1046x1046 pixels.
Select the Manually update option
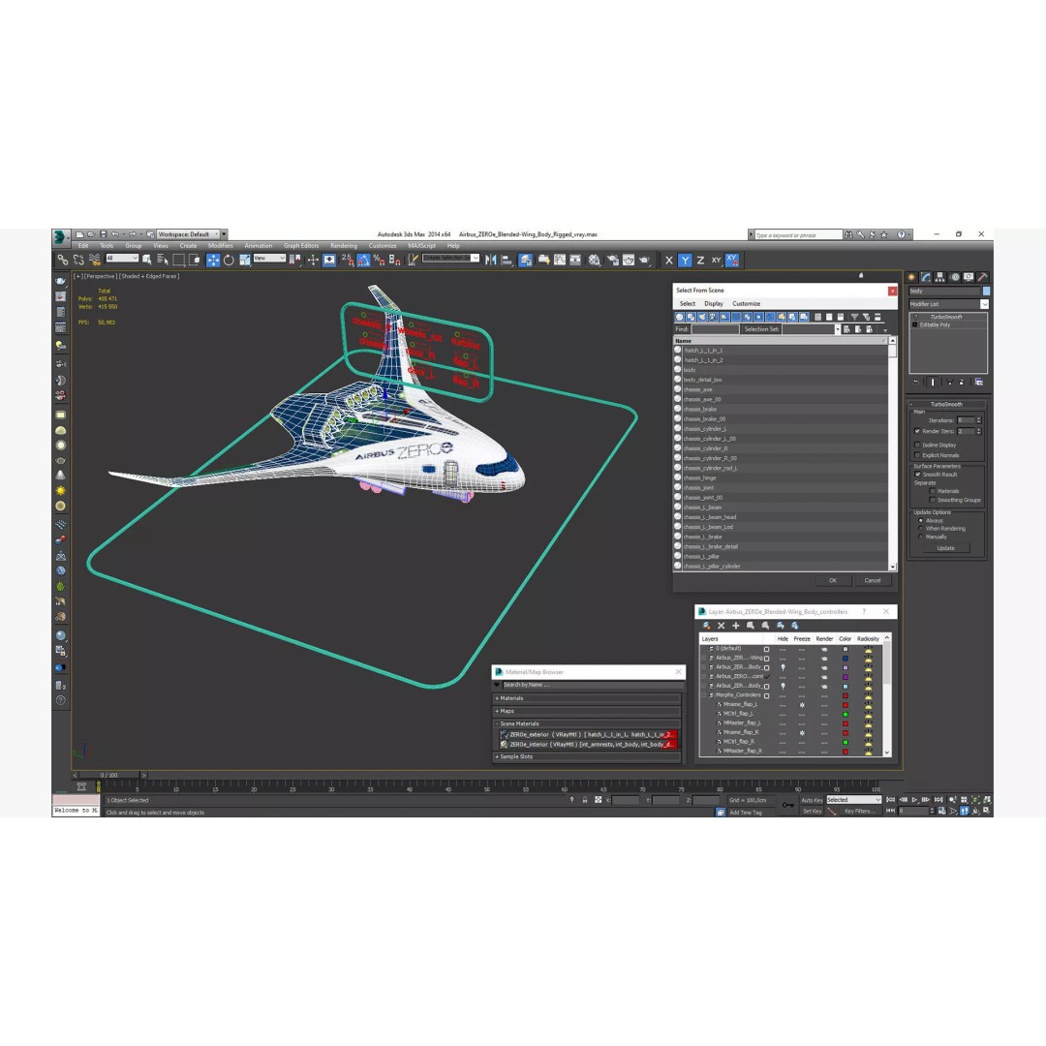pos(921,537)
